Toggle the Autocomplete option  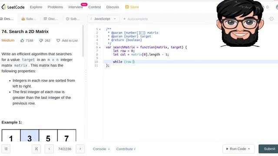click(x=136, y=19)
